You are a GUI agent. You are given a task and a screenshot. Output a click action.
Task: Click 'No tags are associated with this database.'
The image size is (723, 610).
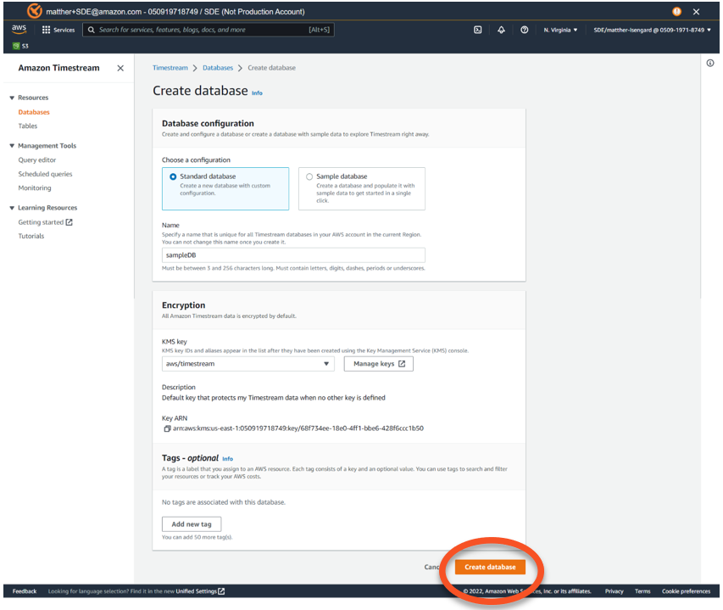(224, 502)
